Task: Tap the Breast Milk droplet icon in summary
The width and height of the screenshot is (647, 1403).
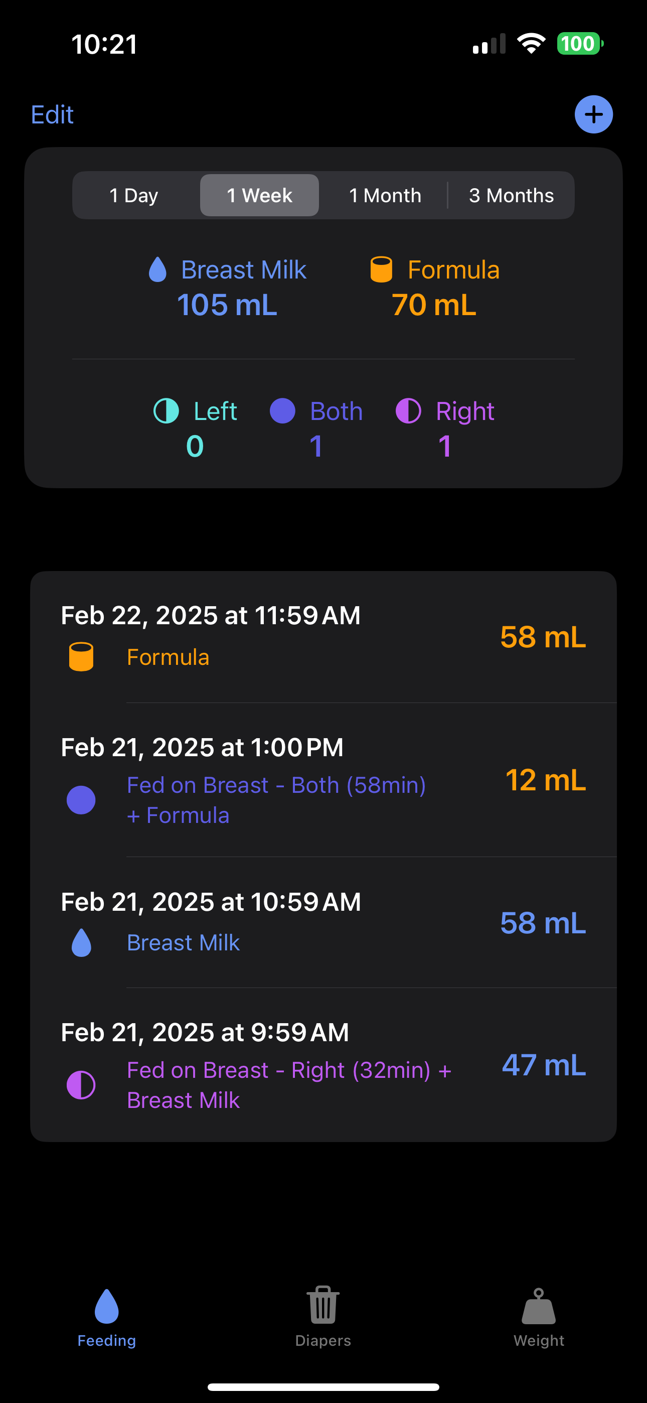Action: coord(157,269)
